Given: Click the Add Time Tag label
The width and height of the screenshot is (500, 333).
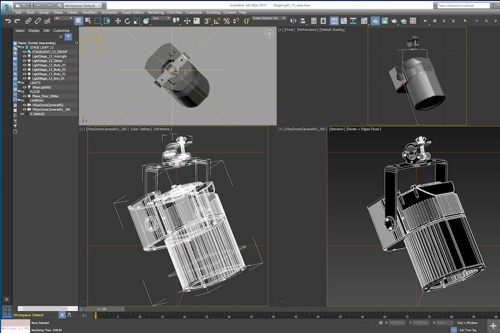Looking at the screenshot, I should (467, 330).
